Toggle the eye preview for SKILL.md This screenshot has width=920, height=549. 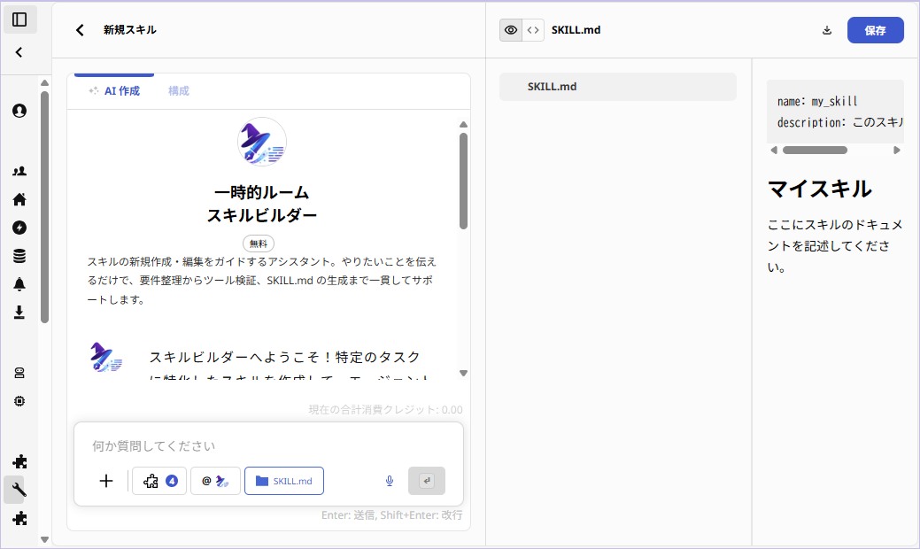click(x=510, y=29)
